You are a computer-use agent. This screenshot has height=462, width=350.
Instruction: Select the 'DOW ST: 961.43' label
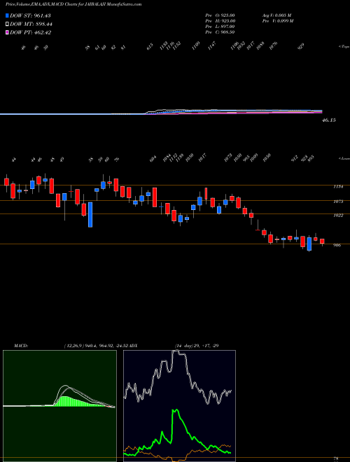(x=30, y=15)
